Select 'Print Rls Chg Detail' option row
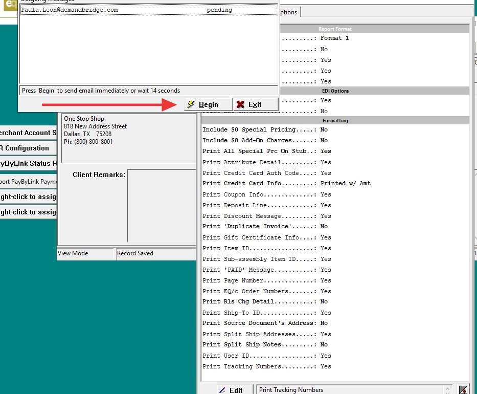The height and width of the screenshot is (394, 477). click(x=335, y=301)
